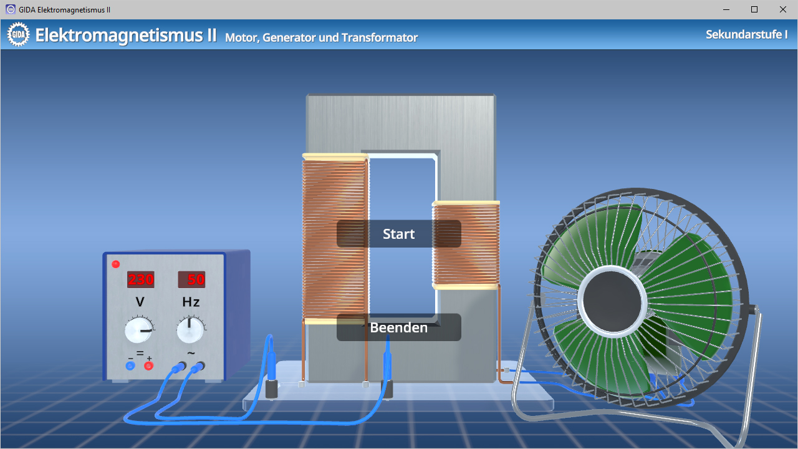Click the app icon in title bar
Image resolution: width=798 pixels, height=449 pixels.
[x=10, y=9]
